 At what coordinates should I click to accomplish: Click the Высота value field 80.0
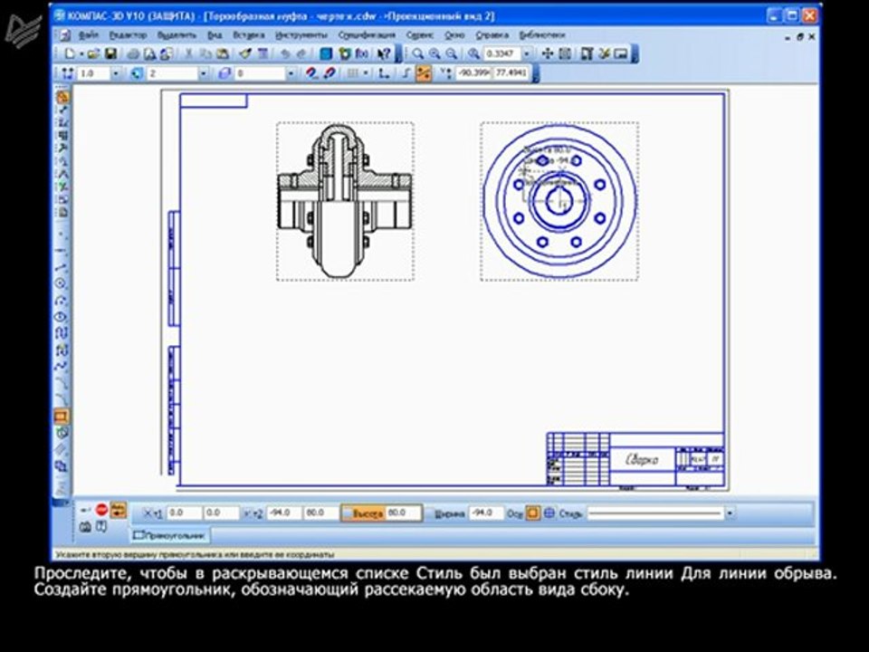[403, 513]
